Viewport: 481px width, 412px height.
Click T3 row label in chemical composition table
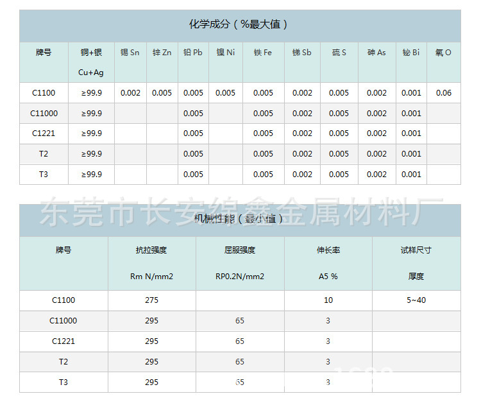[44, 175]
